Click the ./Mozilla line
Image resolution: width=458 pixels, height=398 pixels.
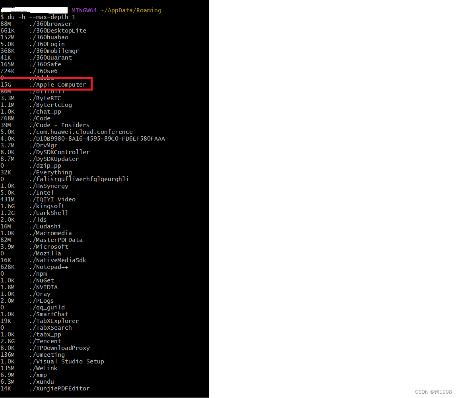tap(31, 253)
